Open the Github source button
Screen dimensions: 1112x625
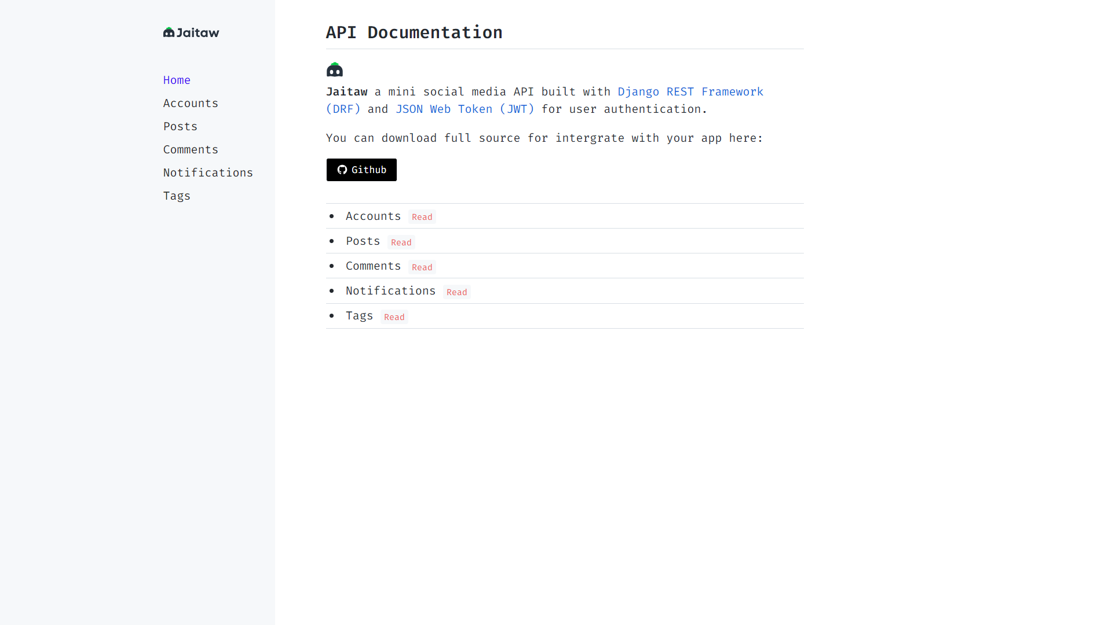coord(361,170)
